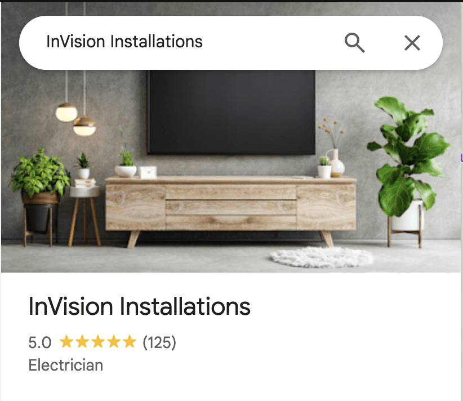This screenshot has width=463, height=401.
Task: Click the fourth yellow rating star
Action: [114, 342]
